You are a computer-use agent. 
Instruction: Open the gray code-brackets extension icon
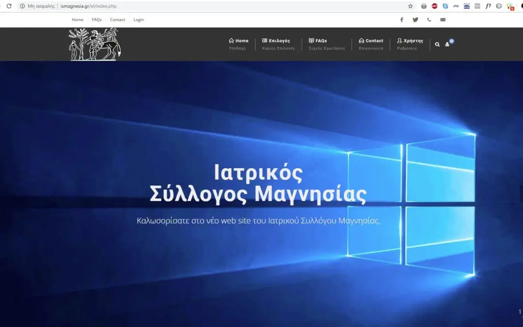477,6
